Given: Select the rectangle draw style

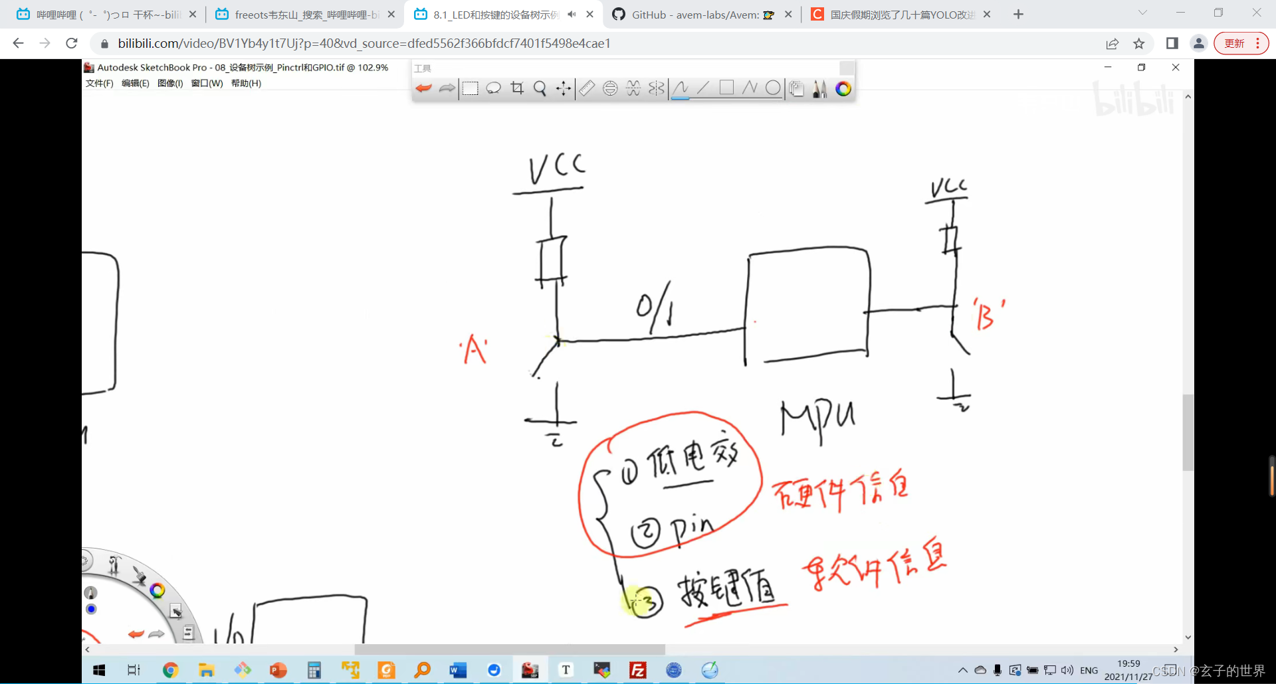Looking at the screenshot, I should (726, 88).
